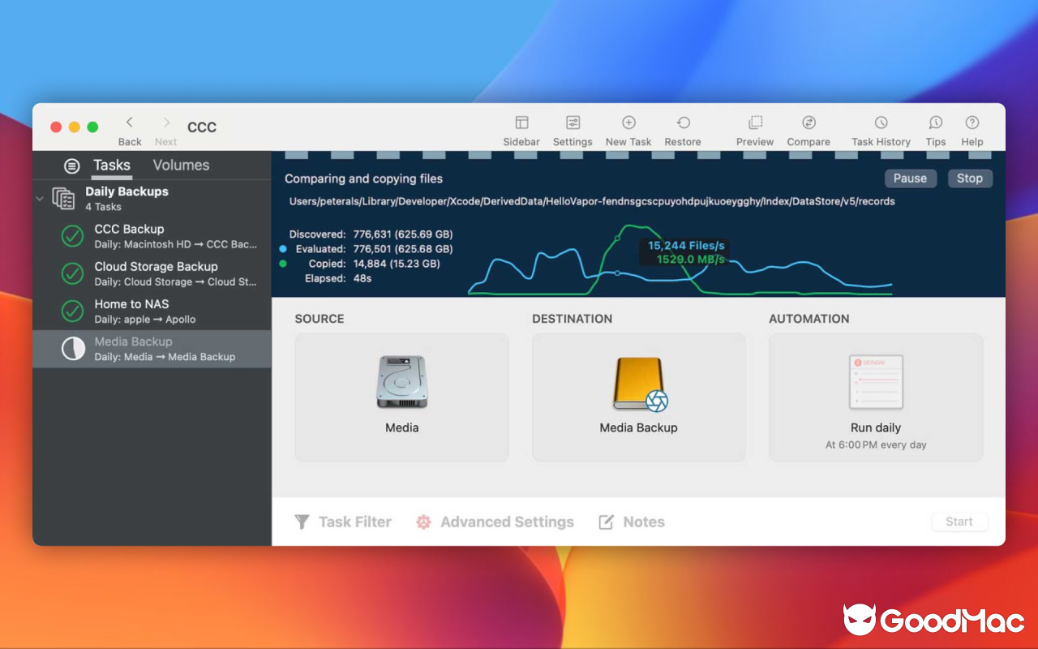Open the Tips panel
This screenshot has height=649, width=1038.
935,128
